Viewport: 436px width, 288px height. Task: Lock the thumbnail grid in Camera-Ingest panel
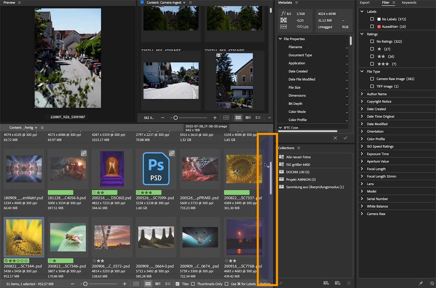226,118
